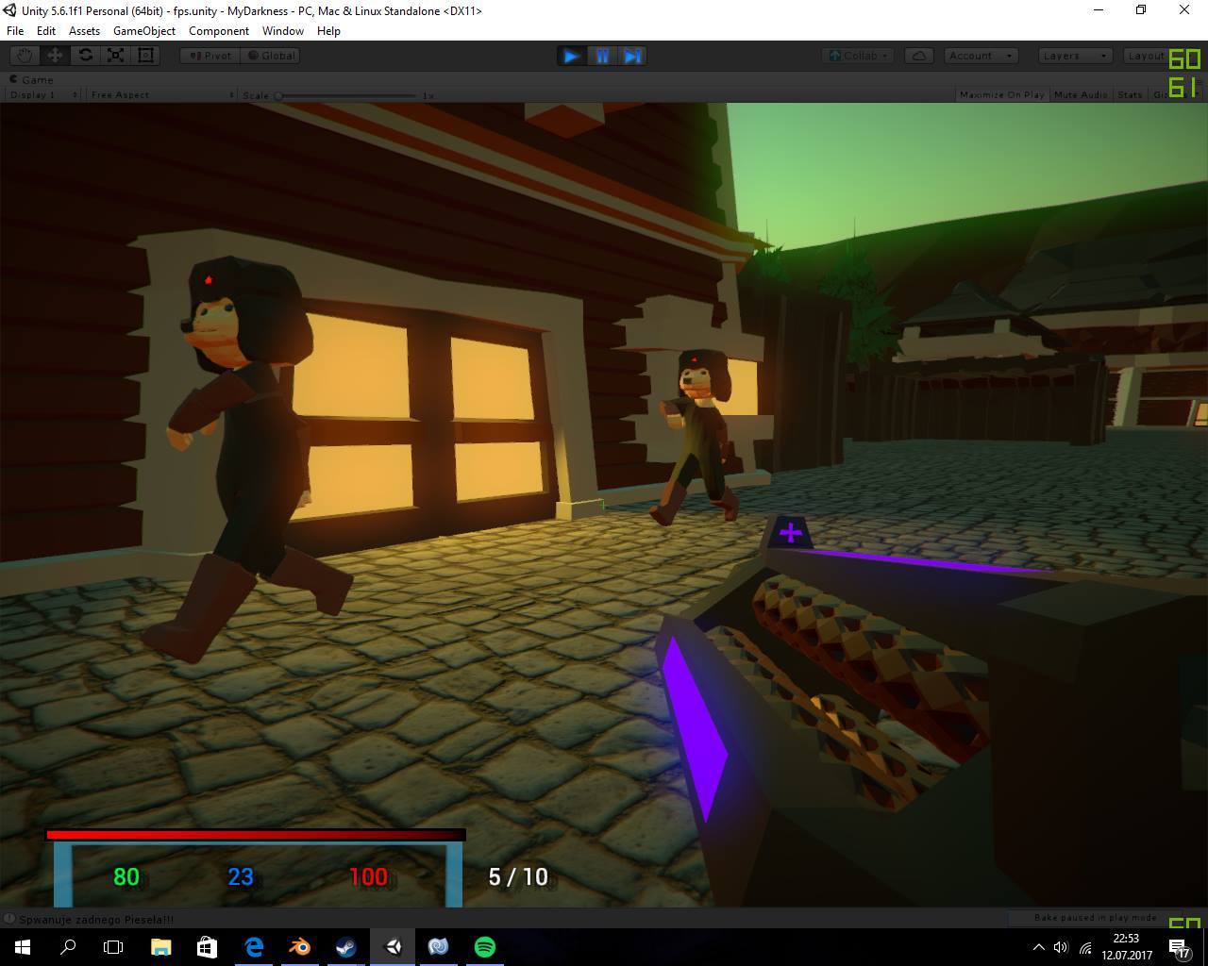Viewport: 1208px width, 966px height.
Task: Toggle Global handle rotation
Action: 271,56
